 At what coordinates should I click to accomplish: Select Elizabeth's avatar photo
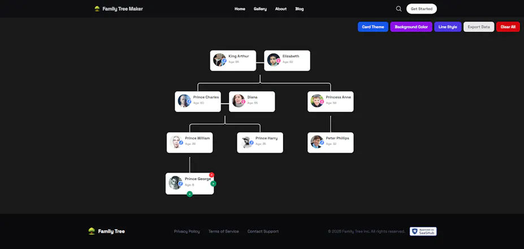pyautogui.click(x=274, y=60)
